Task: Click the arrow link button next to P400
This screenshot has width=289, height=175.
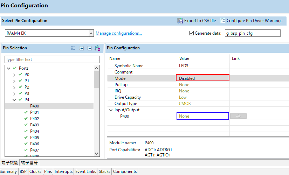Action: [238, 116]
